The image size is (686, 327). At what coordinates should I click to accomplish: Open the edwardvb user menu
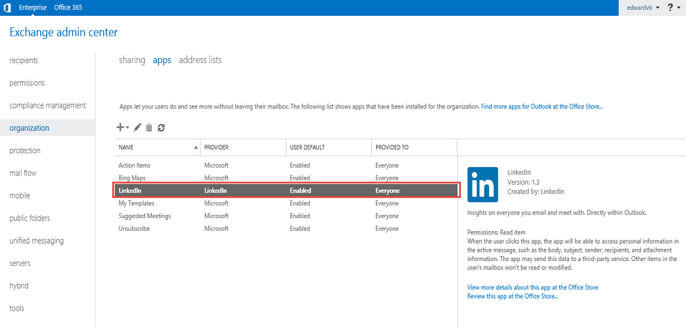(x=643, y=8)
